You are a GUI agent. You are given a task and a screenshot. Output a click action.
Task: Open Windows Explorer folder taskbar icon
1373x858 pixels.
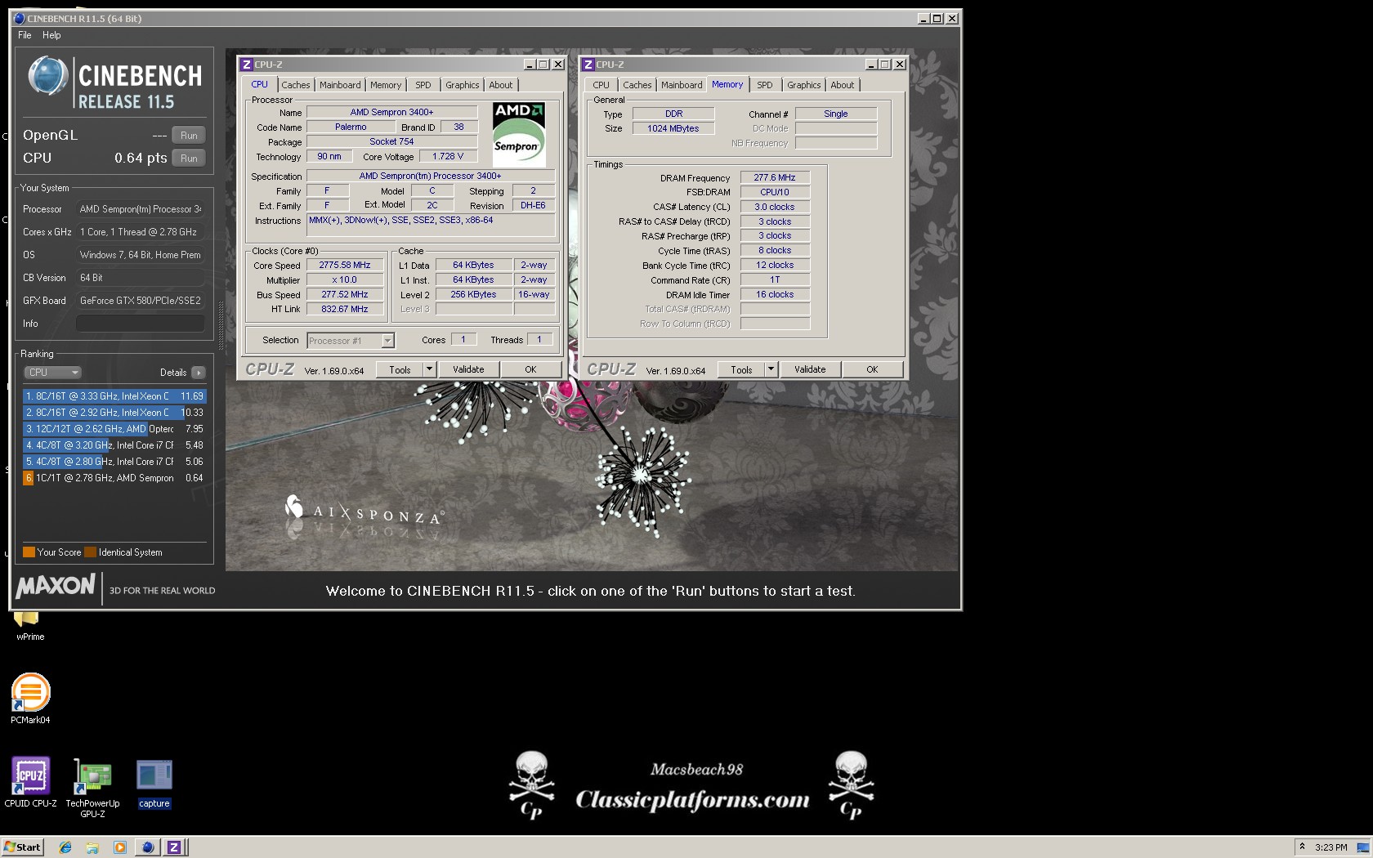92,847
